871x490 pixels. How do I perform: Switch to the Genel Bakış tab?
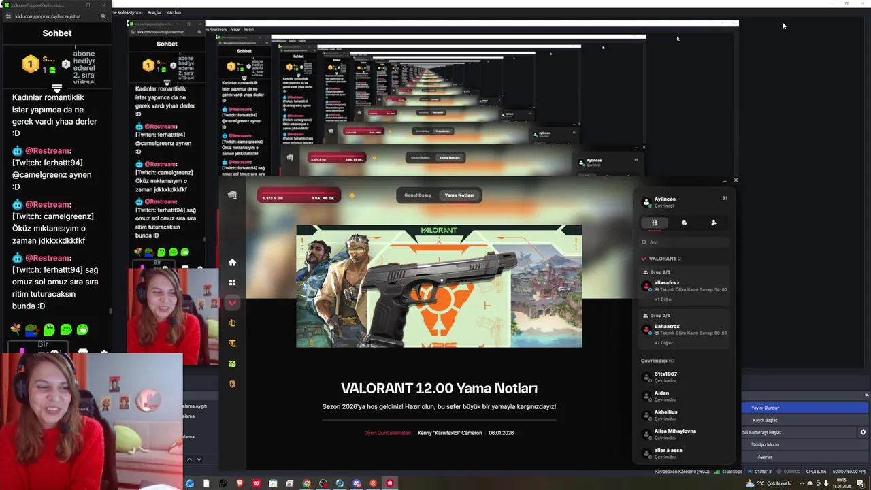pos(418,195)
